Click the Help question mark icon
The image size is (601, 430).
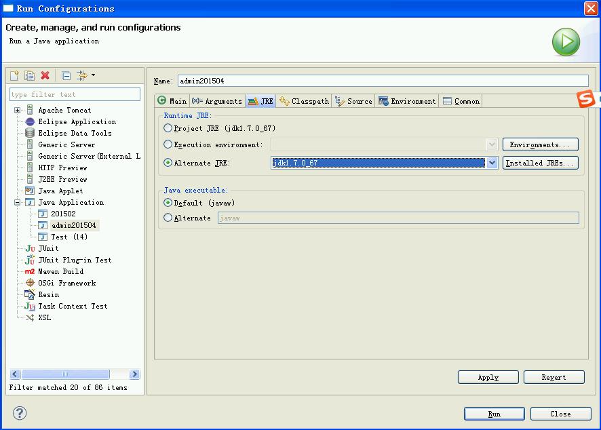point(20,413)
